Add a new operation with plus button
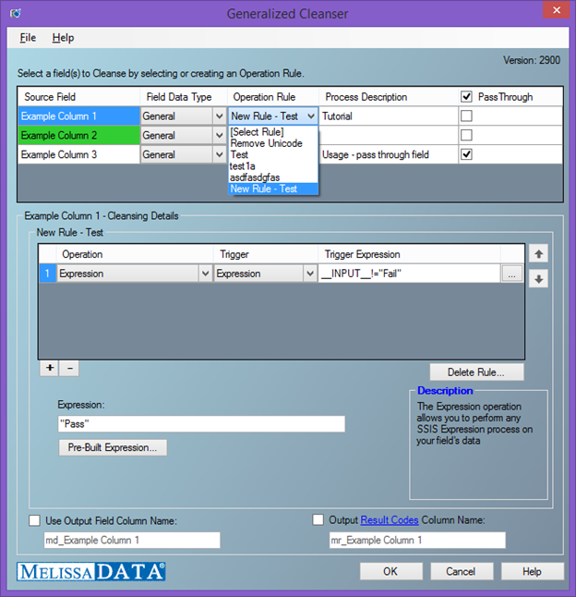The image size is (576, 597). (49, 368)
